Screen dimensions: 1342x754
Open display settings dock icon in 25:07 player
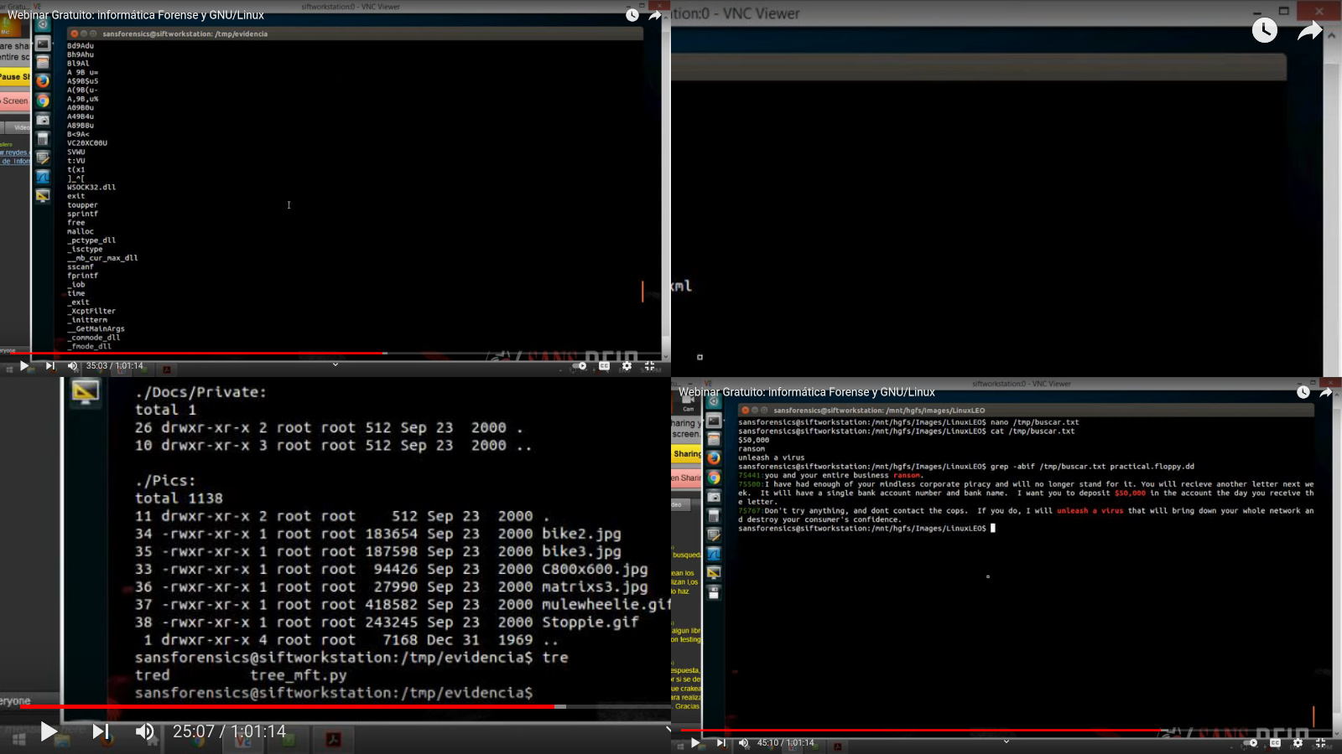coord(86,392)
